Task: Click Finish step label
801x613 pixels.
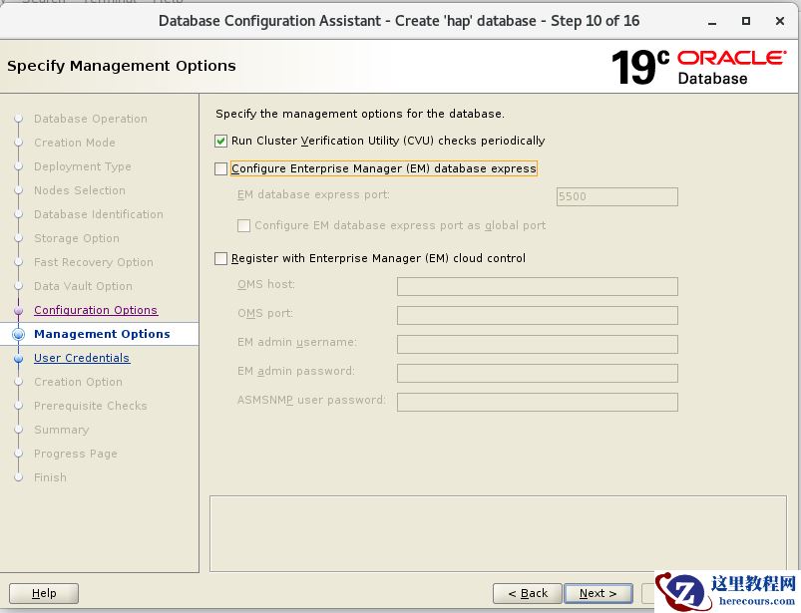Action: (50, 477)
